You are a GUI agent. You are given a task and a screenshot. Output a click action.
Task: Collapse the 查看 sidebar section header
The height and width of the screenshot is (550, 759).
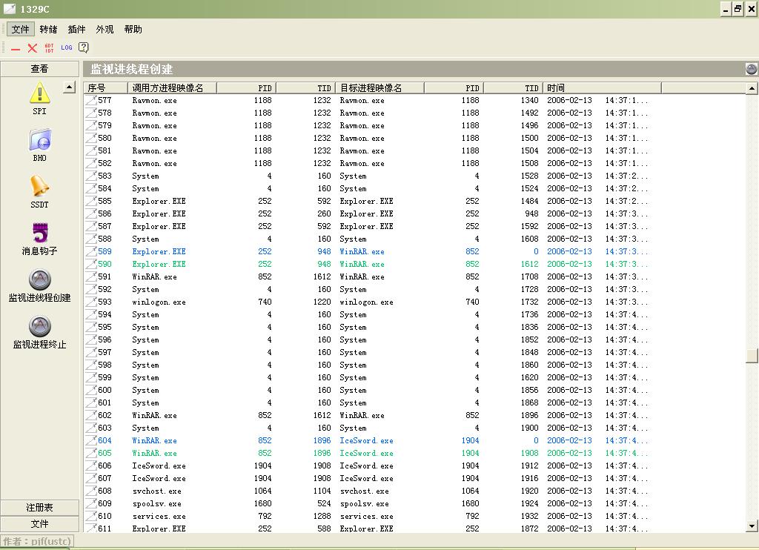tap(39, 69)
